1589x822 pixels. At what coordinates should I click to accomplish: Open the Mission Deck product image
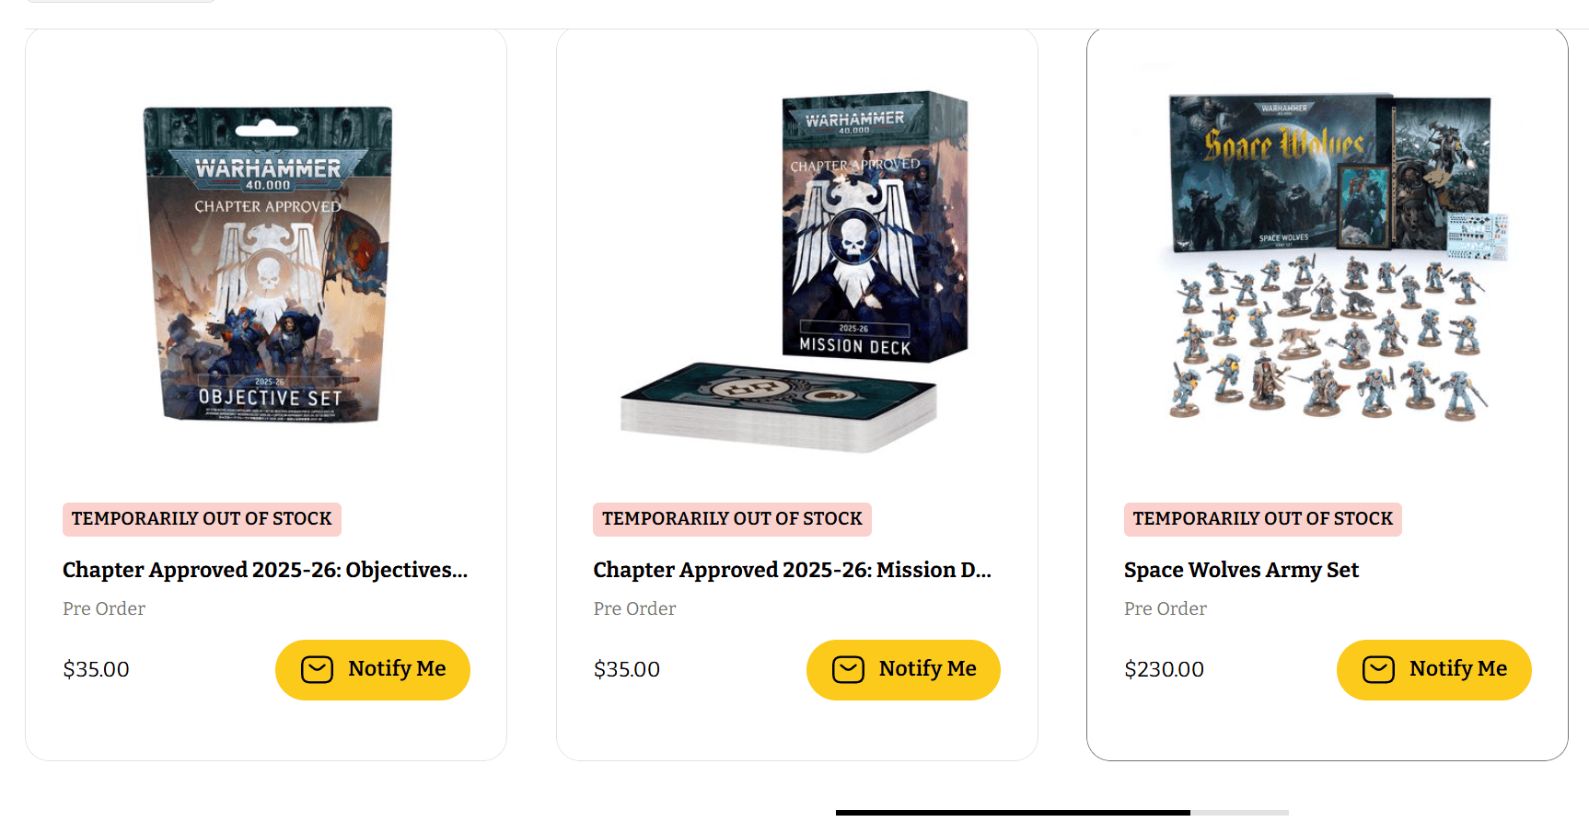tap(794, 271)
